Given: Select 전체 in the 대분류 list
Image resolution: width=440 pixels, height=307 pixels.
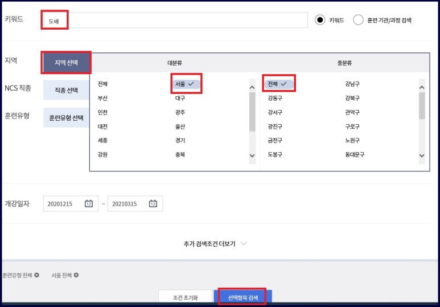Looking at the screenshot, I should coord(102,84).
